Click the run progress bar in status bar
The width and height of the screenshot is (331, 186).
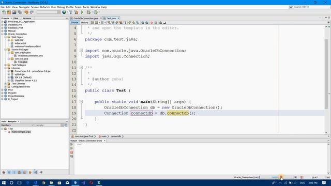276,177
